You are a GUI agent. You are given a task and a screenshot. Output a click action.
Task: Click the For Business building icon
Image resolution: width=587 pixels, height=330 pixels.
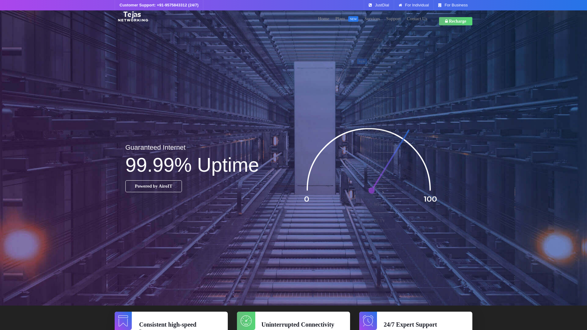[x=440, y=5]
